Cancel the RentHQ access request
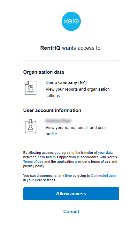This screenshot has height=225, width=138. [x=71, y=212]
